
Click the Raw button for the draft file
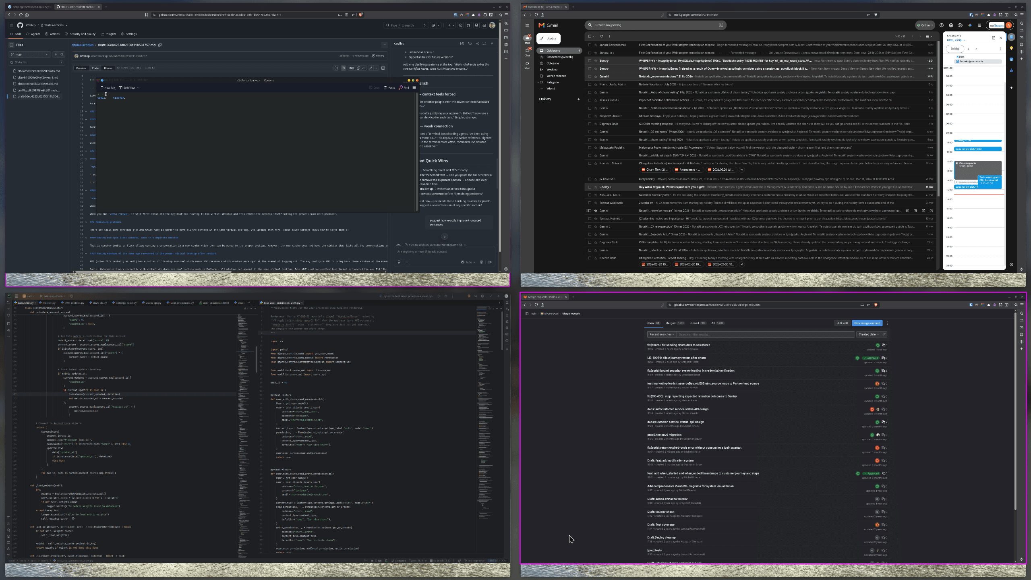tap(352, 68)
